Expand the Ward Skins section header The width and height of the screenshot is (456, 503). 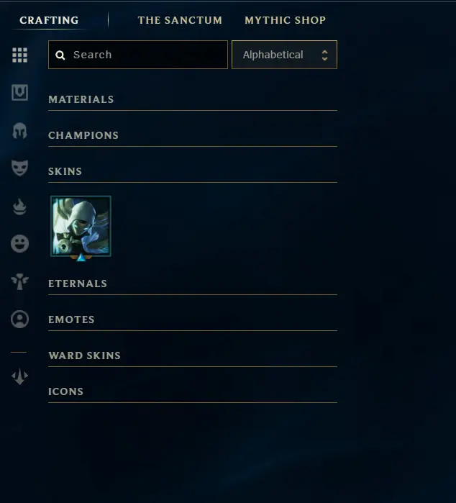pyautogui.click(x=193, y=355)
